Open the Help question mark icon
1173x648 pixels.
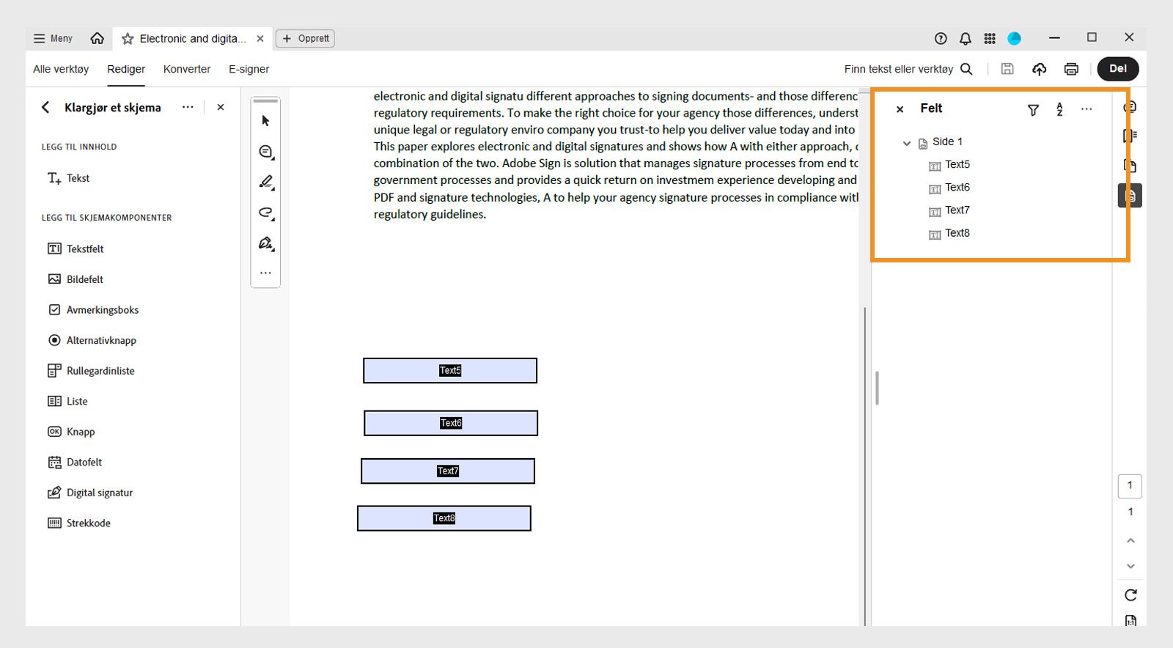pyautogui.click(x=941, y=38)
